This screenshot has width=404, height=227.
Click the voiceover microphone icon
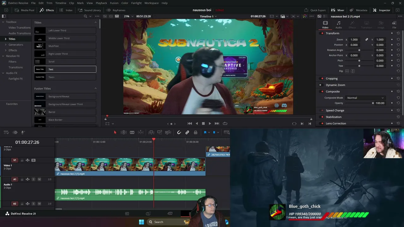23,132
